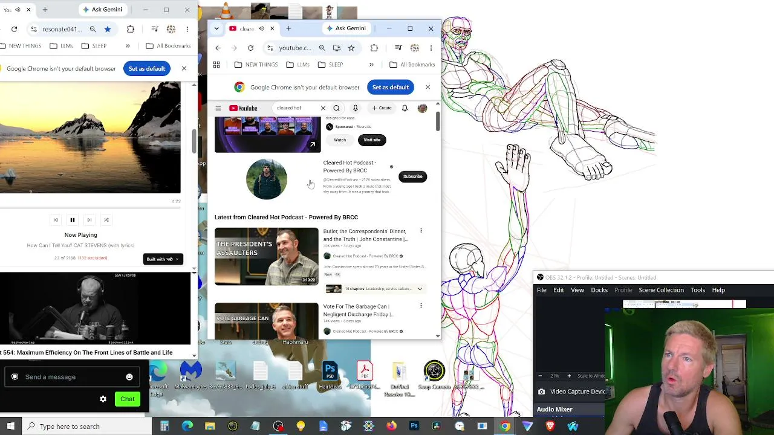Open the NEW THINGS bookmark folder in the YouTube window

point(256,65)
